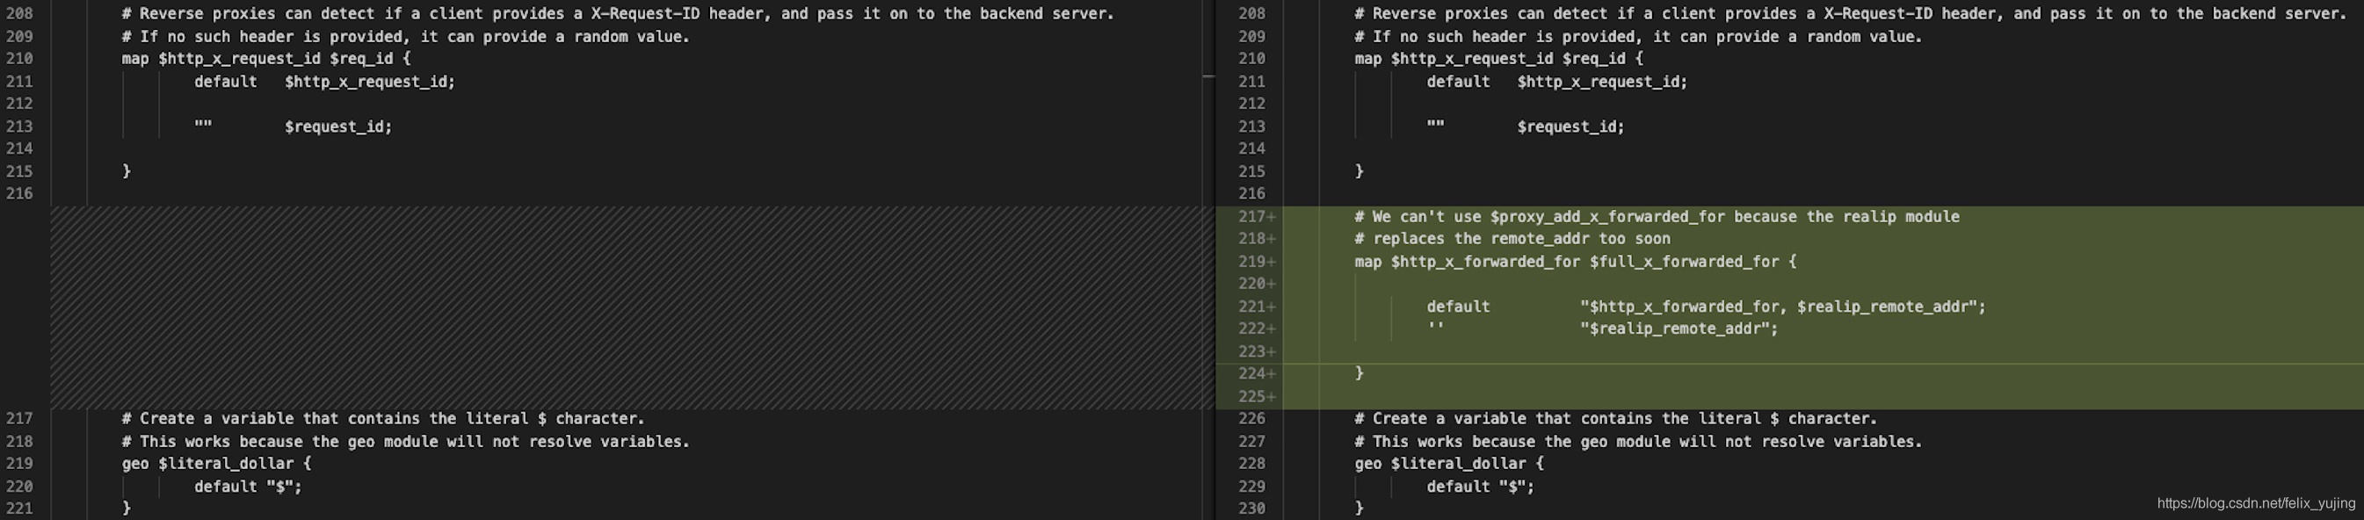Screen dimensions: 2364x520
Task: Click line number 226 in the modified pane
Action: pos(1251,418)
